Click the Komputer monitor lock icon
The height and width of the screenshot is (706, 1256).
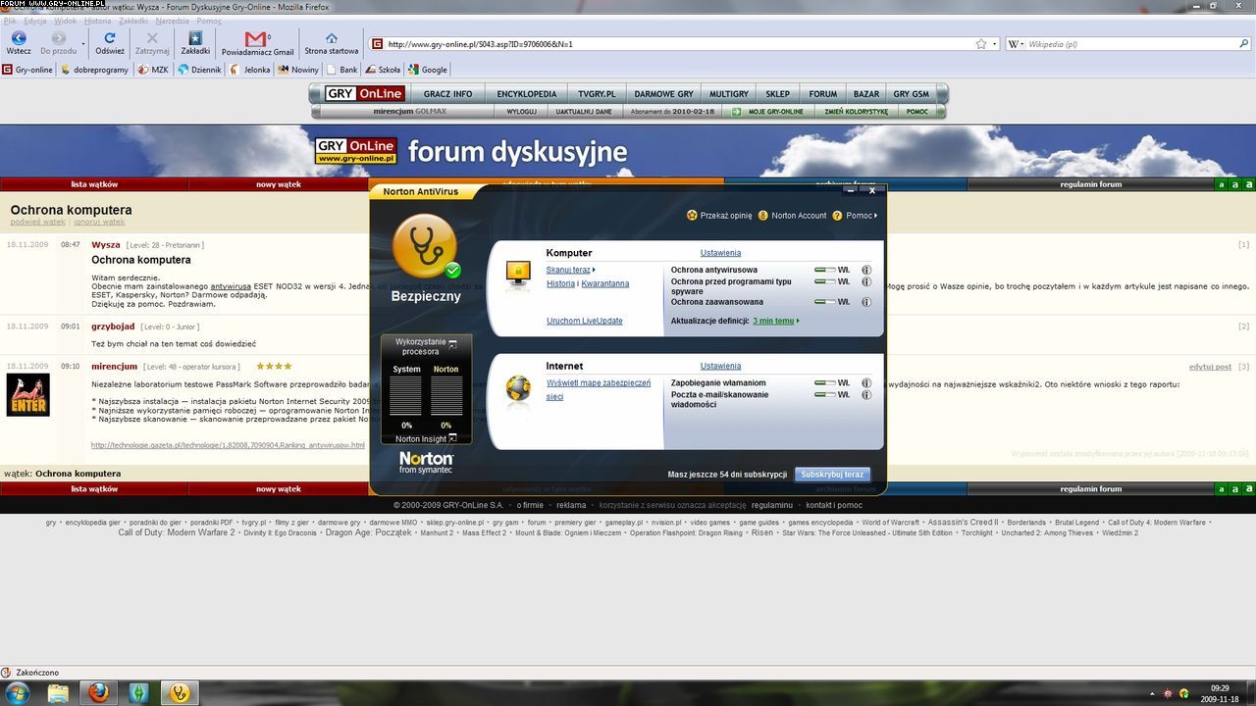[517, 275]
